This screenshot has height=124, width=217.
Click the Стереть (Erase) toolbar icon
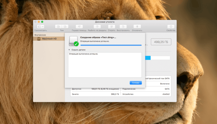coord(111,27)
